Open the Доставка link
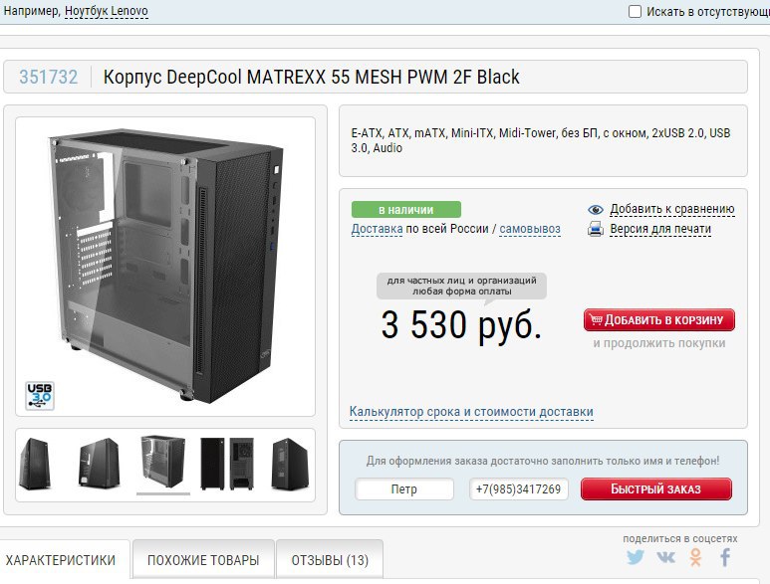Viewport: 770px width, 584px height. click(377, 229)
